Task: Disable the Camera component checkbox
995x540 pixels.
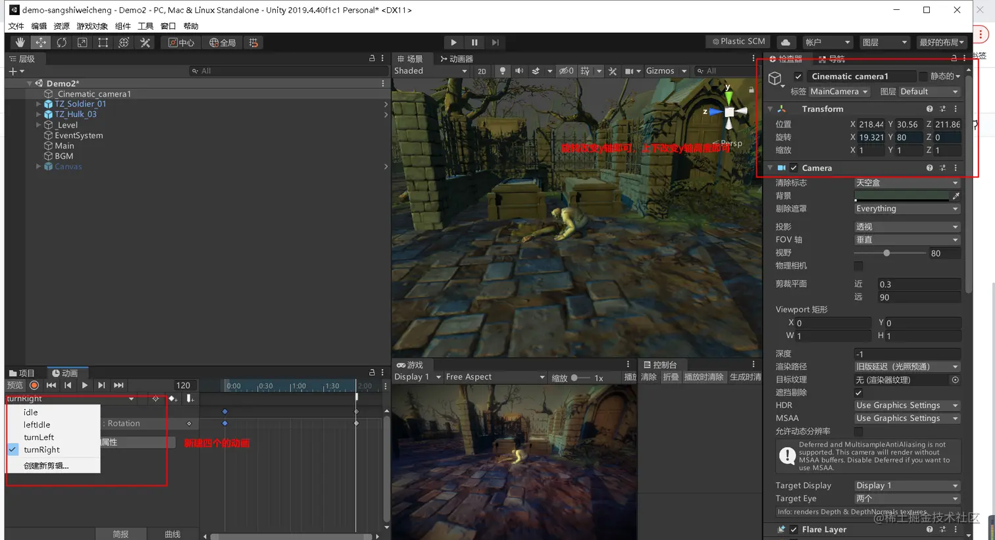Action: pyautogui.click(x=794, y=168)
